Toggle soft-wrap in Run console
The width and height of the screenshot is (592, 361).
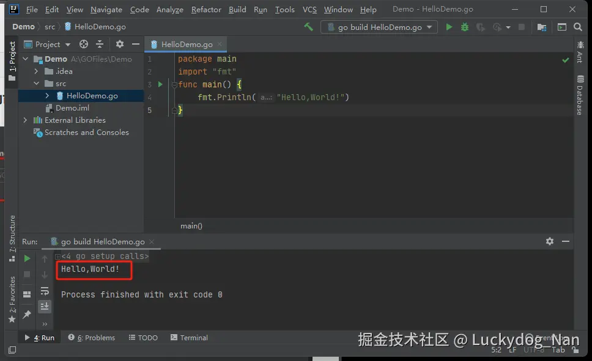45,291
